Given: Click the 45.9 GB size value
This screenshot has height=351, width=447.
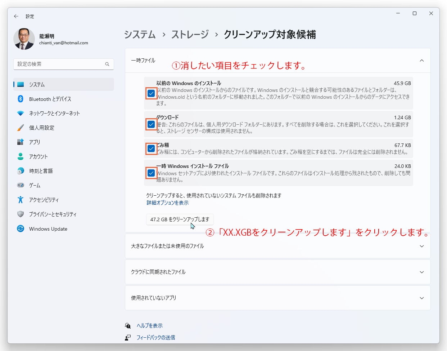Looking at the screenshot, I should coord(402,83).
